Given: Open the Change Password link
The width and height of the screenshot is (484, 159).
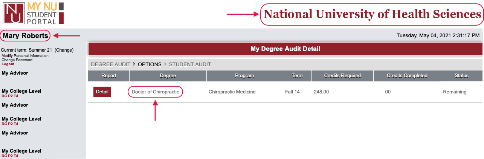Looking at the screenshot, I should coord(17,60).
